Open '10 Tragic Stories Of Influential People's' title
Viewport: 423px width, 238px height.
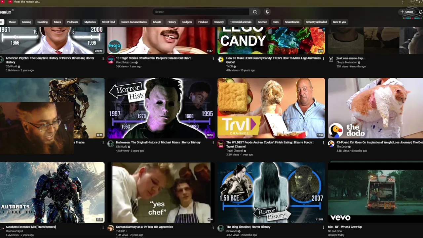point(153,58)
